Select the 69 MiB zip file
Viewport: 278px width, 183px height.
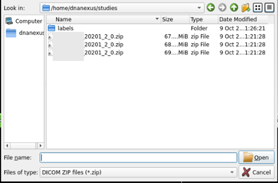(100, 53)
